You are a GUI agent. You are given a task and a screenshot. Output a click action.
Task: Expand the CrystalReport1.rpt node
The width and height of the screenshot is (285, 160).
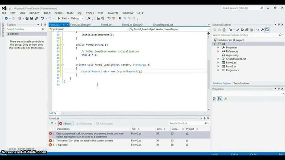click(218, 59)
